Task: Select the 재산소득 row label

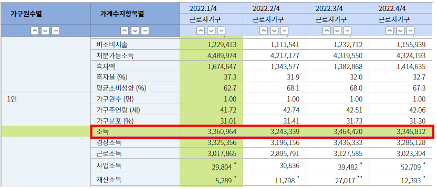Action: point(108,180)
